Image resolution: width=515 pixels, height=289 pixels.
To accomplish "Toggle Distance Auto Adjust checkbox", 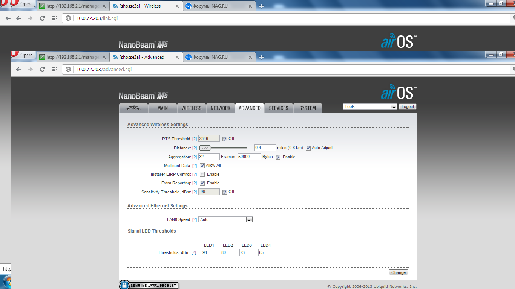I will [308, 148].
